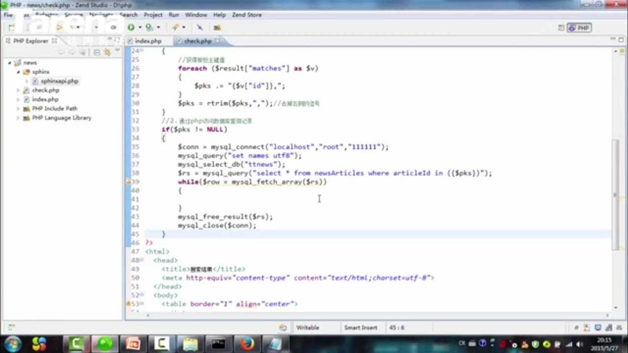Click the pin-shaped toolbar icon

coord(200,27)
